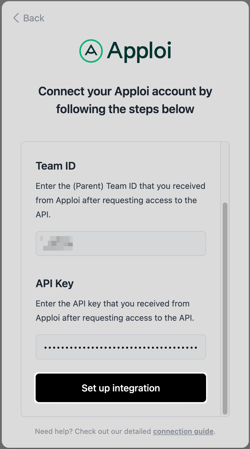Click the hidden API Key dots field
The width and height of the screenshot is (250, 449).
(x=121, y=347)
